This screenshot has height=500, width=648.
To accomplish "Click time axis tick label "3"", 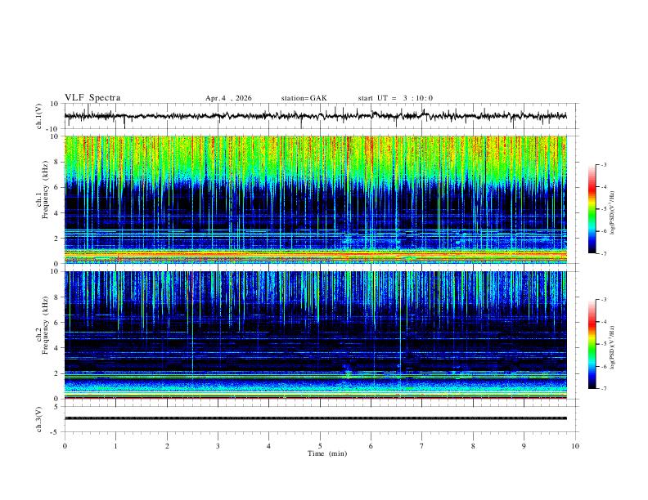I will pos(218,446).
